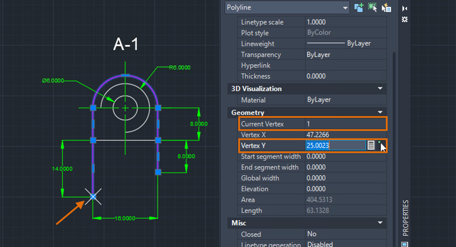Select the Current Vertex value field
456x247 pixels.
click(x=346, y=124)
